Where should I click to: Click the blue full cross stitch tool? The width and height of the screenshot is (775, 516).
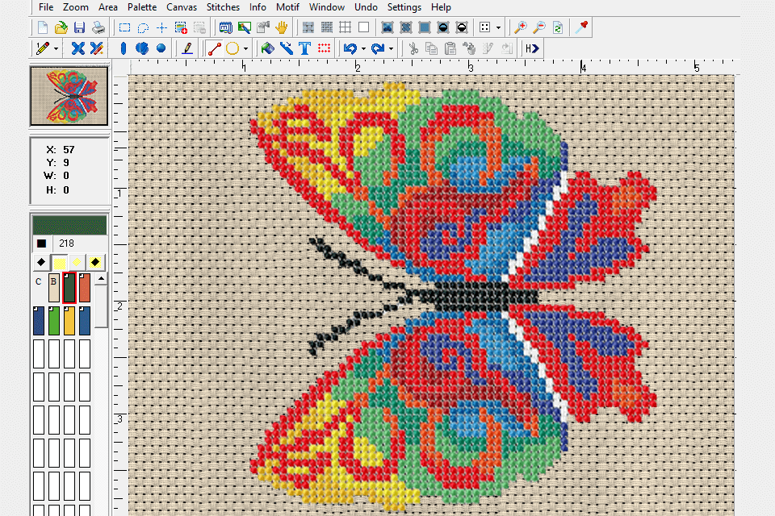coord(77,48)
